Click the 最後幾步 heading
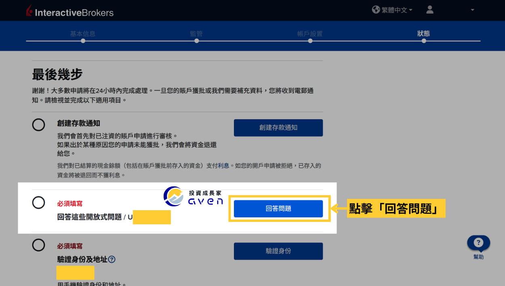The width and height of the screenshot is (505, 286). (57, 74)
